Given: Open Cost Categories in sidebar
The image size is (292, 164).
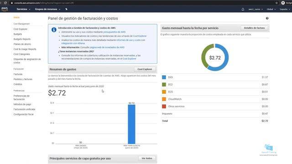Looking at the screenshot, I should tap(21, 54).
